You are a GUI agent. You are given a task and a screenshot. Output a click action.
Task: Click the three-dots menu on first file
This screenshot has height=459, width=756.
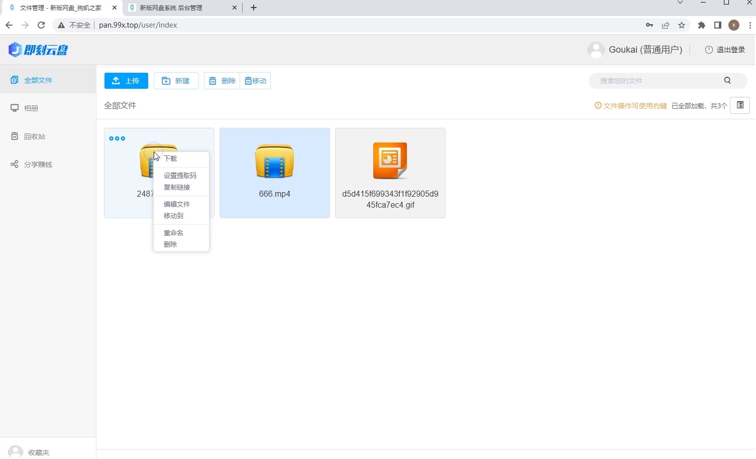pyautogui.click(x=117, y=138)
